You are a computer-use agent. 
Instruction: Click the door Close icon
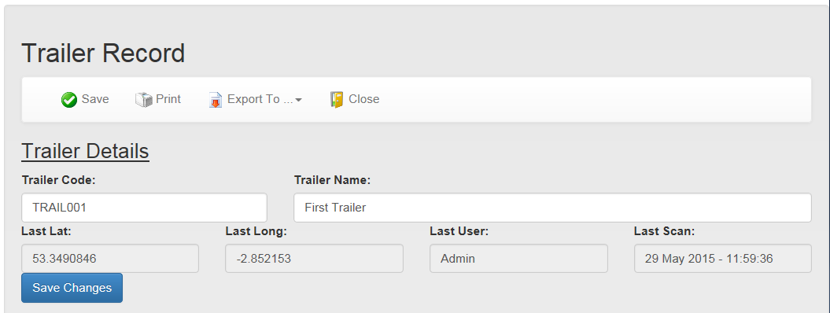pyautogui.click(x=337, y=99)
